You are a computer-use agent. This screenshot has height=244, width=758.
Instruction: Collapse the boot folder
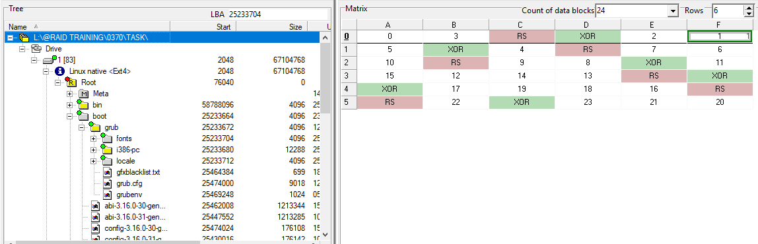[x=70, y=116]
